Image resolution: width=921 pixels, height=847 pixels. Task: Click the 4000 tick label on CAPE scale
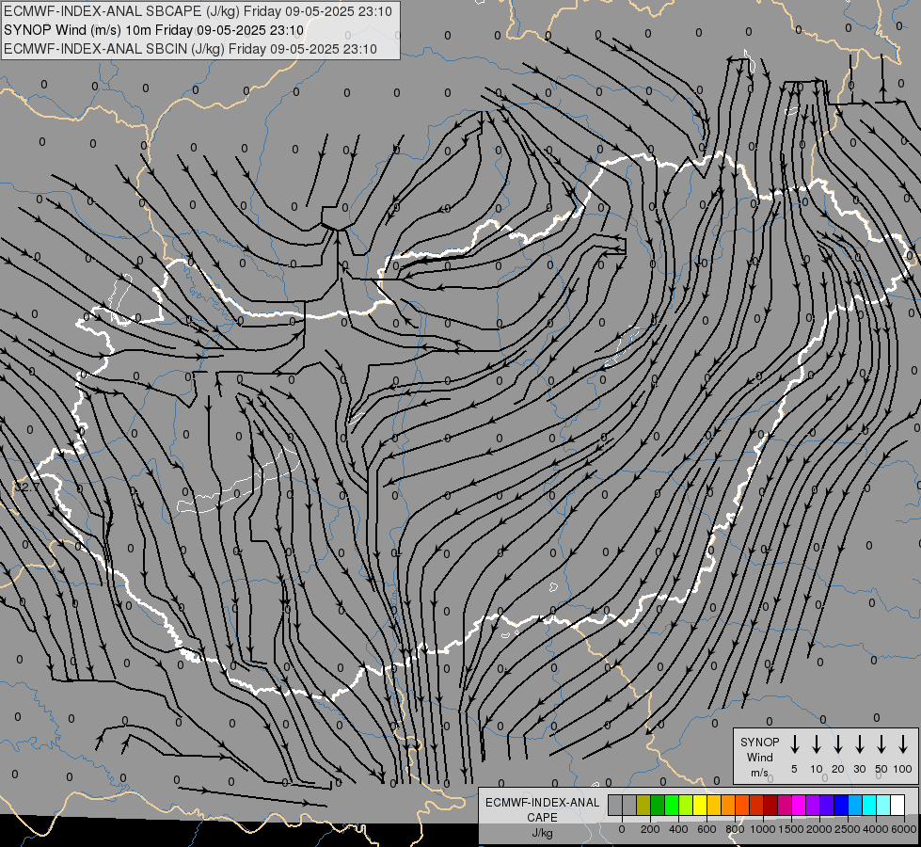(876, 829)
